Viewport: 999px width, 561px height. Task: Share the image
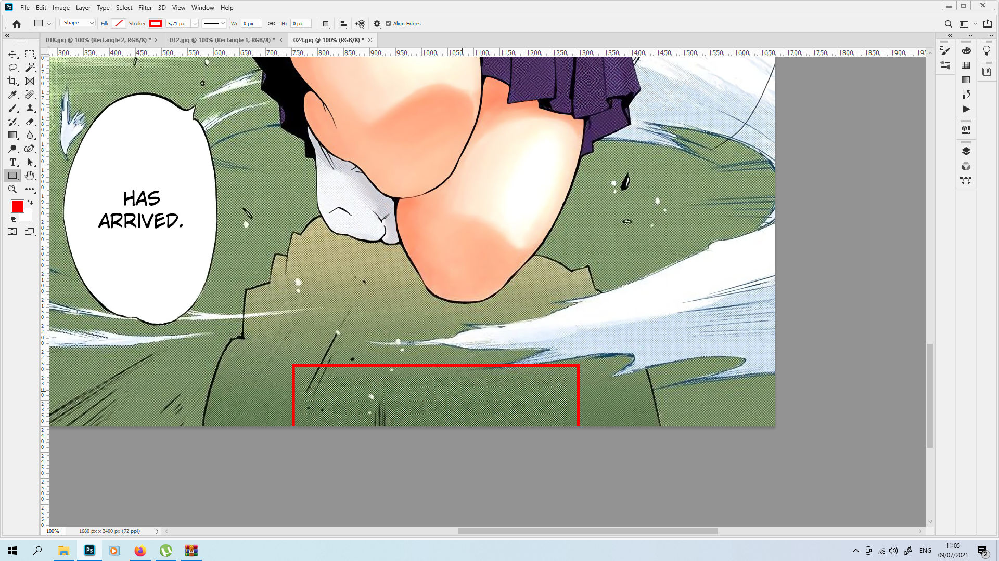(988, 24)
